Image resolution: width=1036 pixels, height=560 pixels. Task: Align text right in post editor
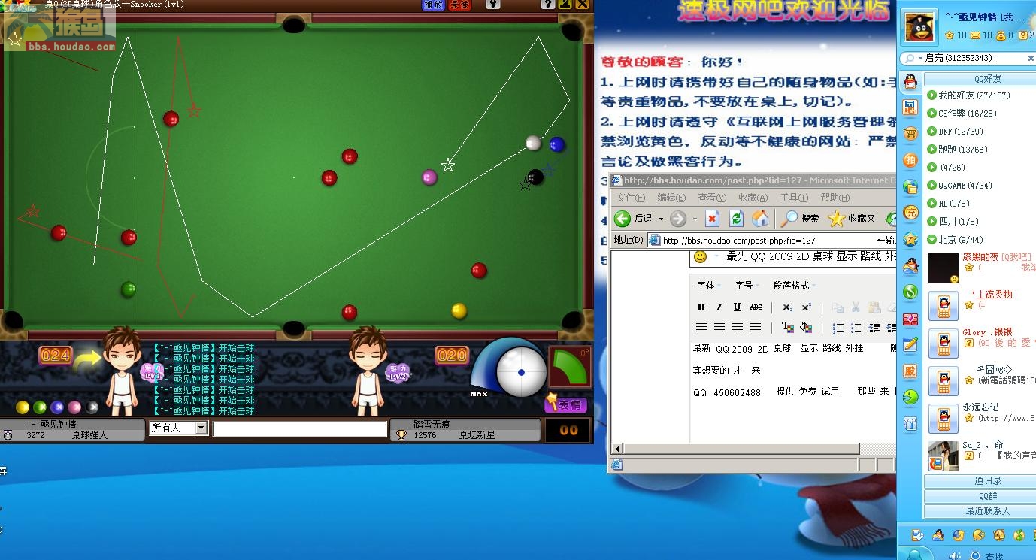coord(737,328)
